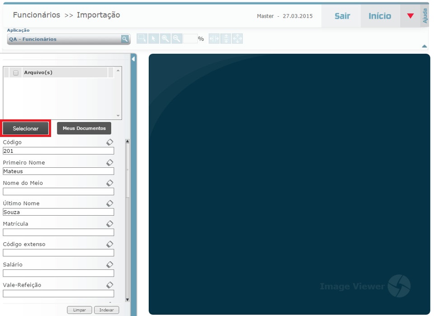Screen dimensions: 434x316
Task: Click the fit-to-height icon
Action: pos(226,39)
